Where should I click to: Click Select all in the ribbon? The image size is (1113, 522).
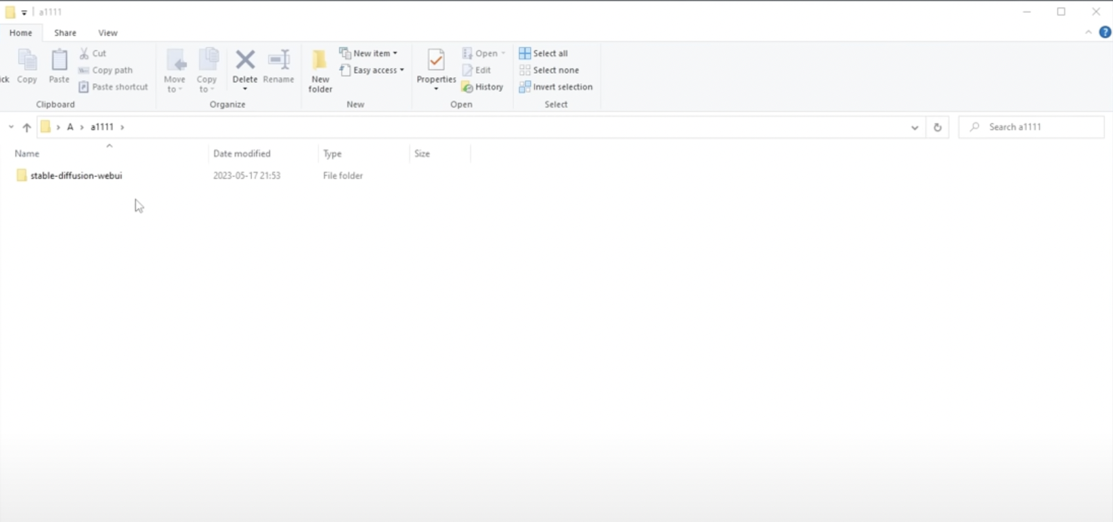click(x=544, y=53)
